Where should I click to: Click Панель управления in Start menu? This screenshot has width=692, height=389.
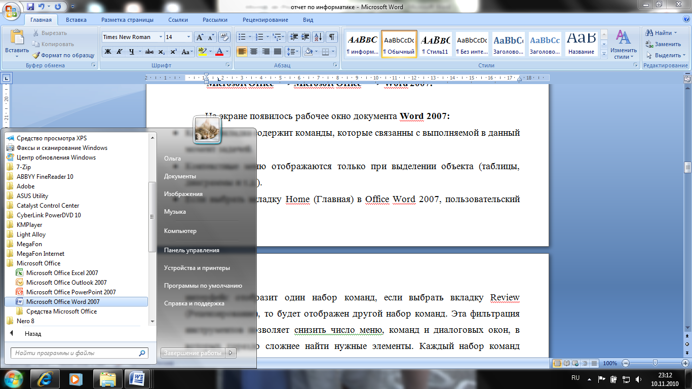tap(207, 250)
